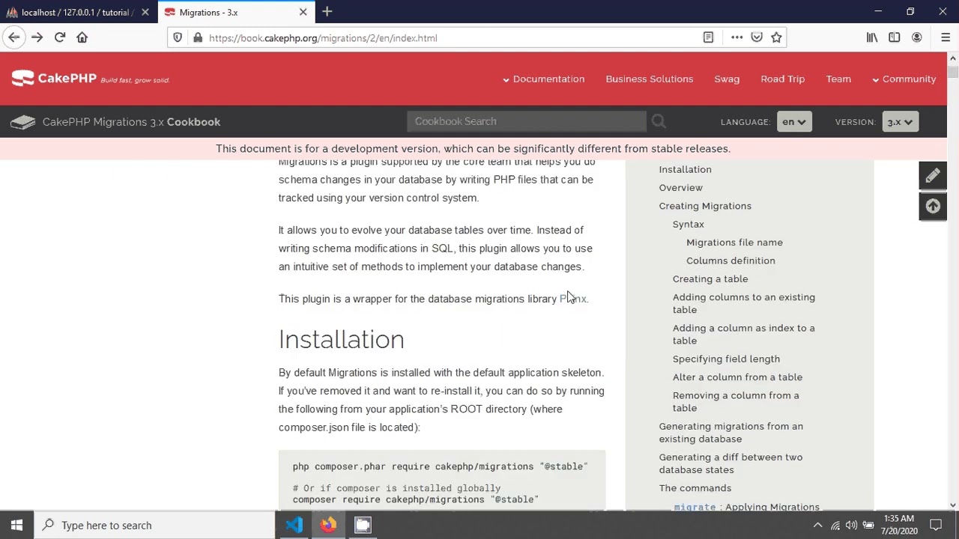Viewport: 959px width, 539px height.
Task: Click the CakePHP Migrations 3.x Cookbook title
Action: coord(131,122)
